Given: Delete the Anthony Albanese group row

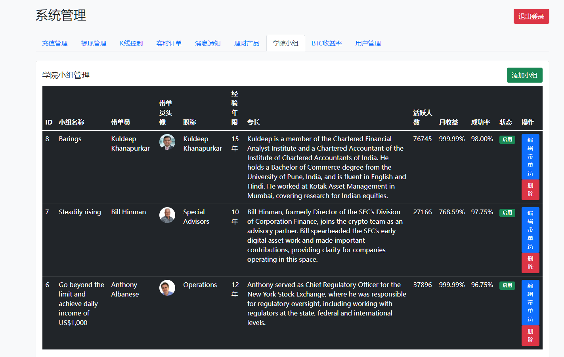Looking at the screenshot, I should (530, 336).
